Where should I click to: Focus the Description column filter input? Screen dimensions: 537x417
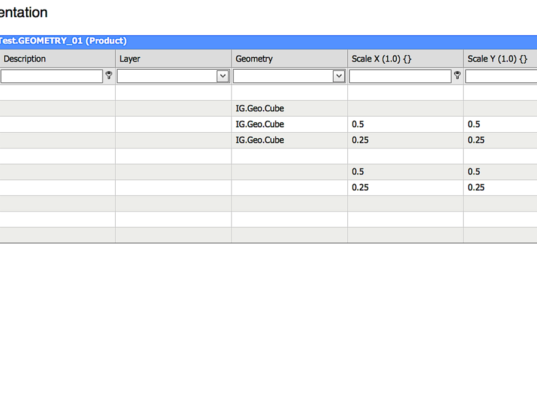coord(52,76)
